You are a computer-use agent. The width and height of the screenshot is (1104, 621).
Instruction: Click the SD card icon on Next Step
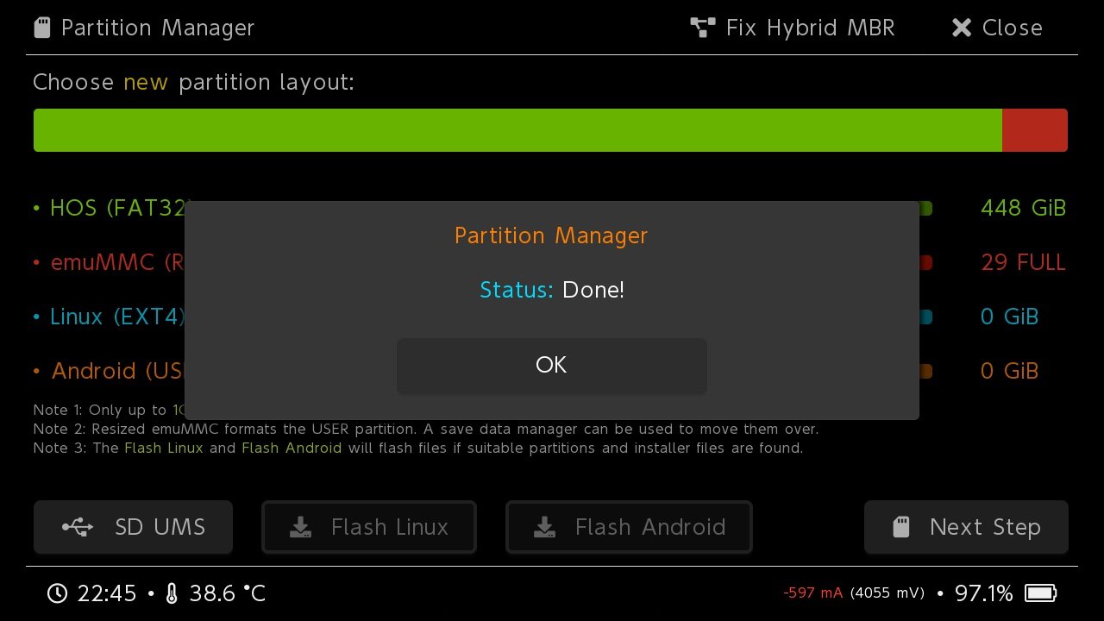901,527
